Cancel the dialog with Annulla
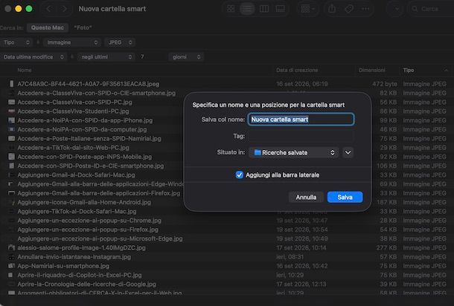Screen dimensions: 454x306 click(306, 197)
